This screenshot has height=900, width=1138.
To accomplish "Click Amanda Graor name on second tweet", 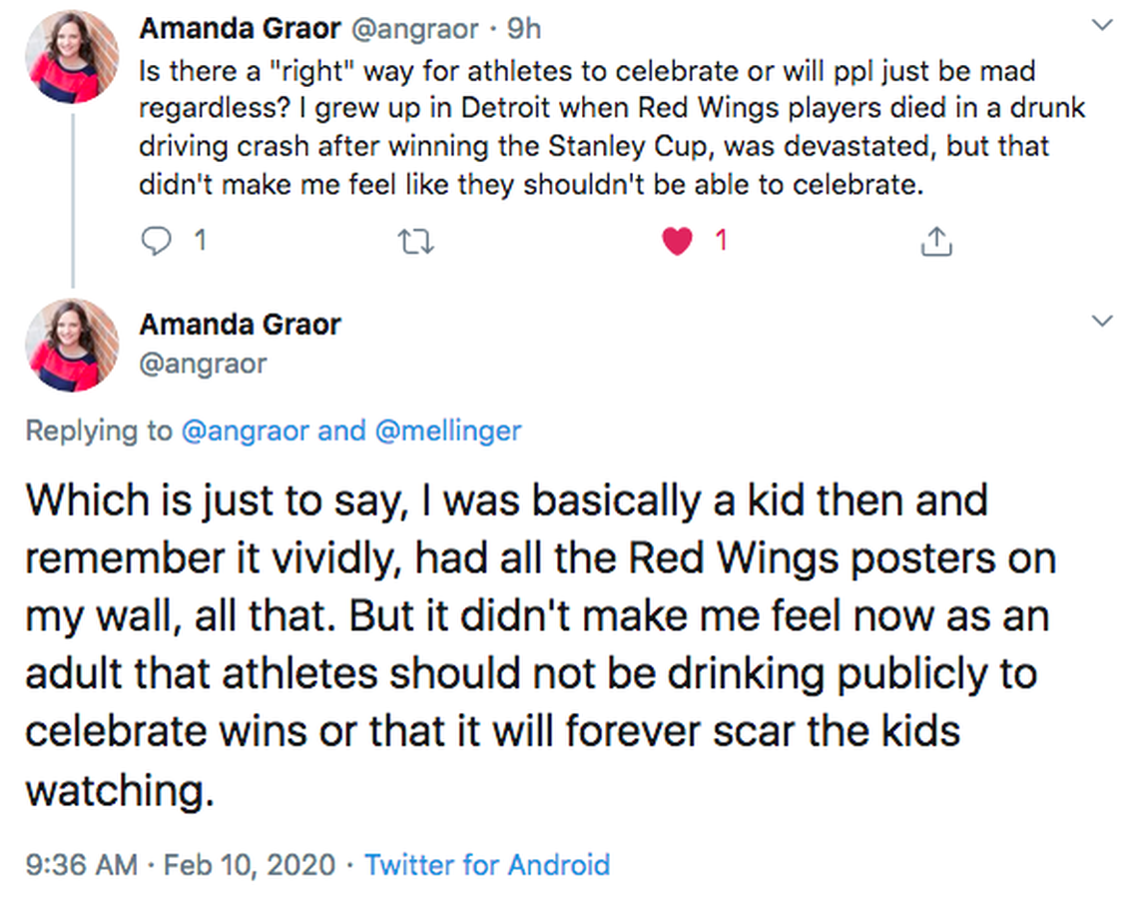I will [x=240, y=324].
